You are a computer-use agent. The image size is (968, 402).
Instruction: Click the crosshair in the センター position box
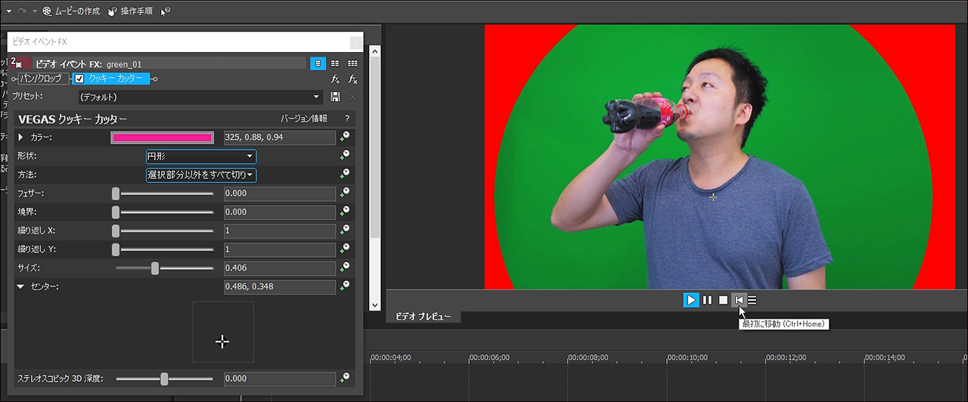222,342
